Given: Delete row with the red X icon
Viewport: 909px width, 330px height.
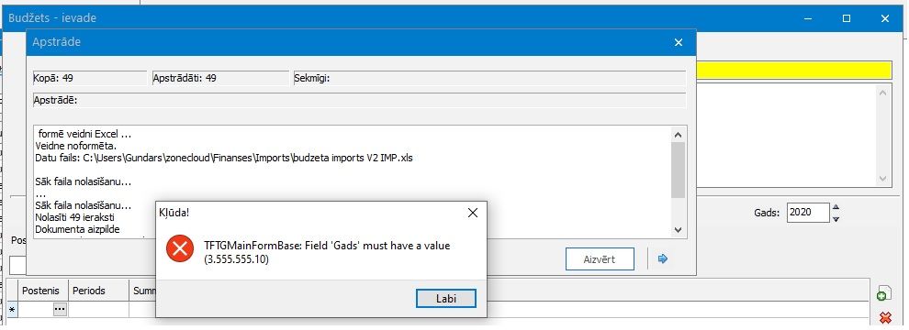Looking at the screenshot, I should (884, 317).
